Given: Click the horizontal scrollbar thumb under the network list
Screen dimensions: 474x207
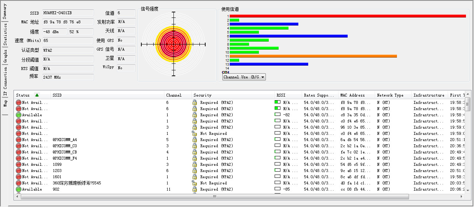Looking at the screenshot, I should point(214,196).
